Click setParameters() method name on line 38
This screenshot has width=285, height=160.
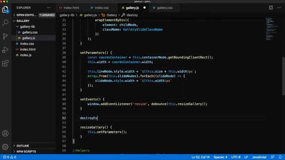tap(94, 52)
